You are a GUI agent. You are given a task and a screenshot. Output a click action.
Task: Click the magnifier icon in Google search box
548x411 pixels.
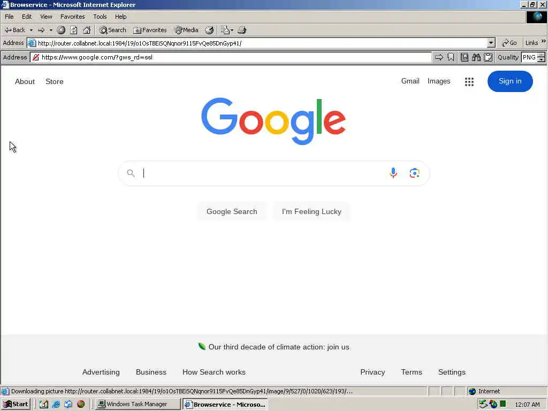131,173
